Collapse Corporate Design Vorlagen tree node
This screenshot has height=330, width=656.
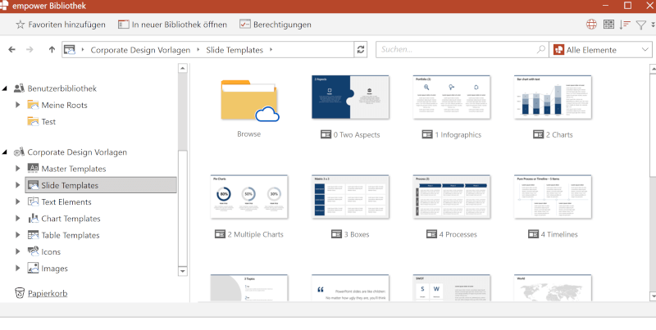[5, 152]
